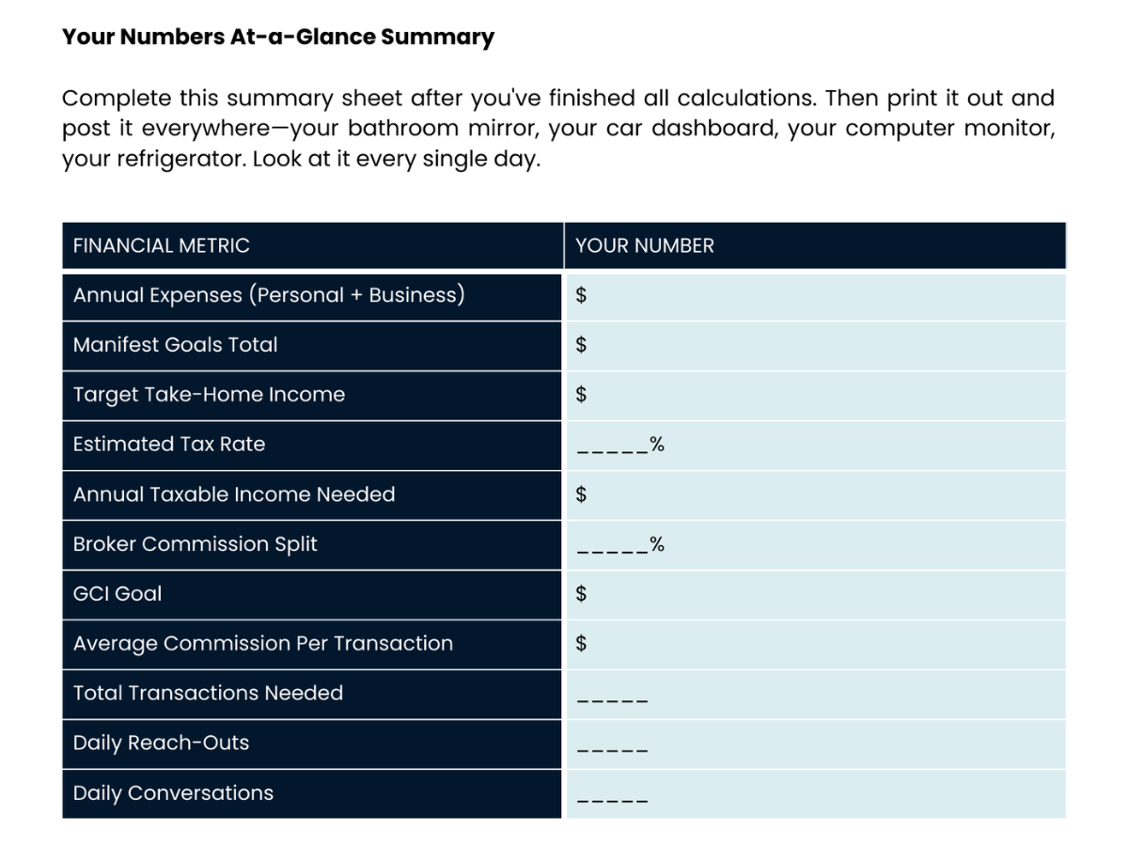Select the "Daily Conversations" row label
The image size is (1128, 846).
click(x=174, y=793)
